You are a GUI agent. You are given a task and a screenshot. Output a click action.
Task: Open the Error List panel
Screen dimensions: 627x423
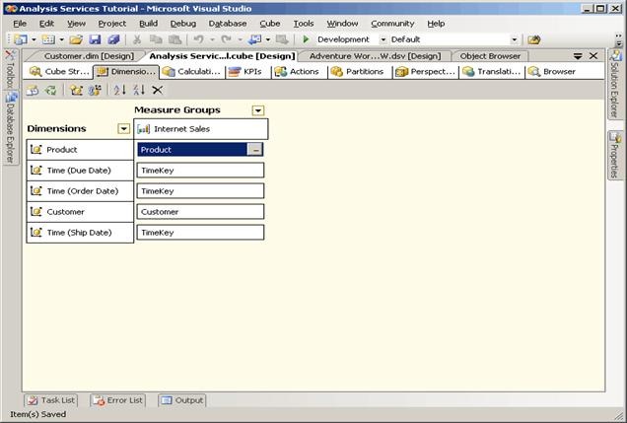point(117,400)
